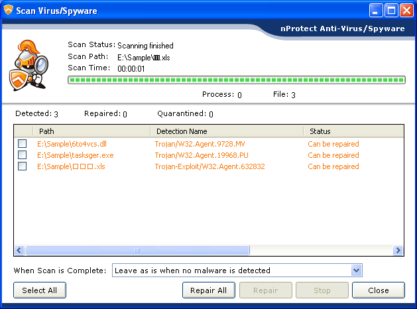Click the disabled Stop button
Image resolution: width=417 pixels, height=309 pixels.
[322, 290]
